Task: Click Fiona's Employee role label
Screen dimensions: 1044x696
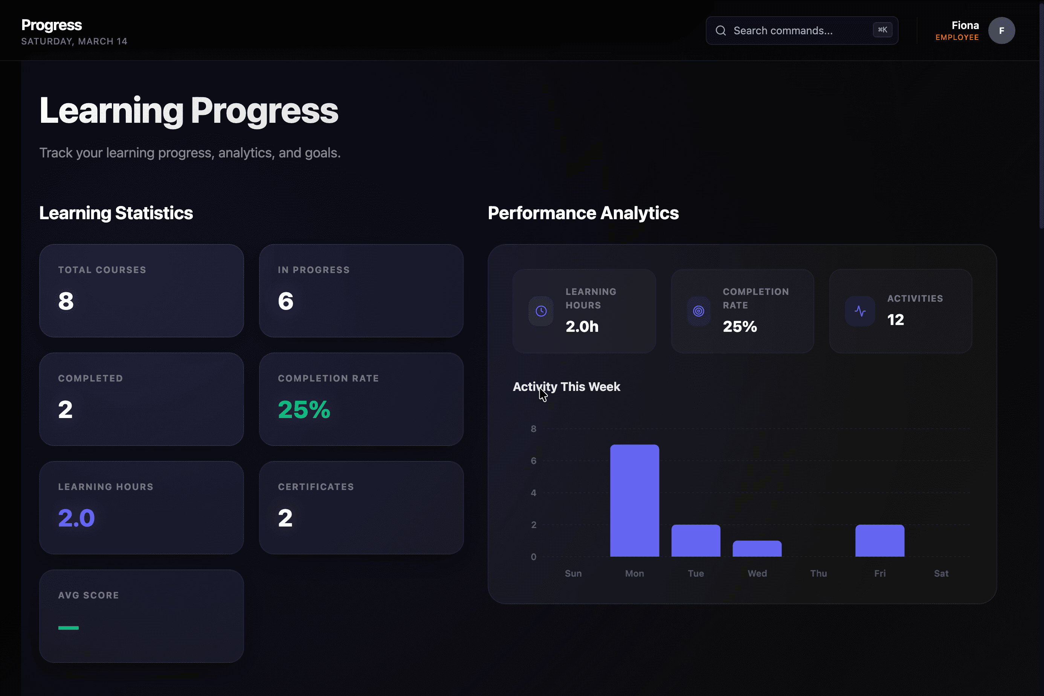Action: coord(957,37)
